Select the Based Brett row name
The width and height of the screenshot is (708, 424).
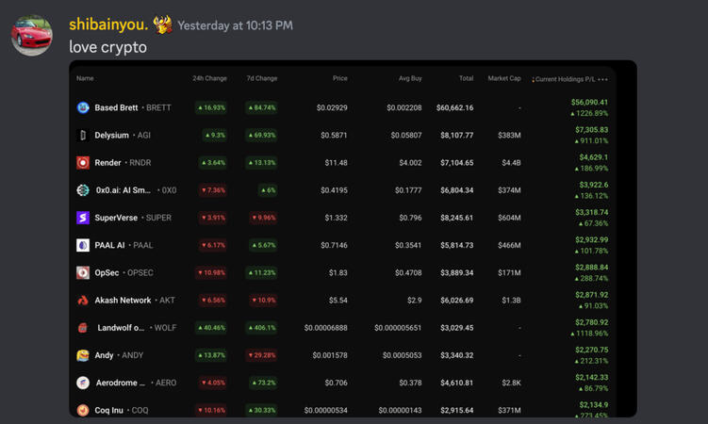(x=116, y=107)
